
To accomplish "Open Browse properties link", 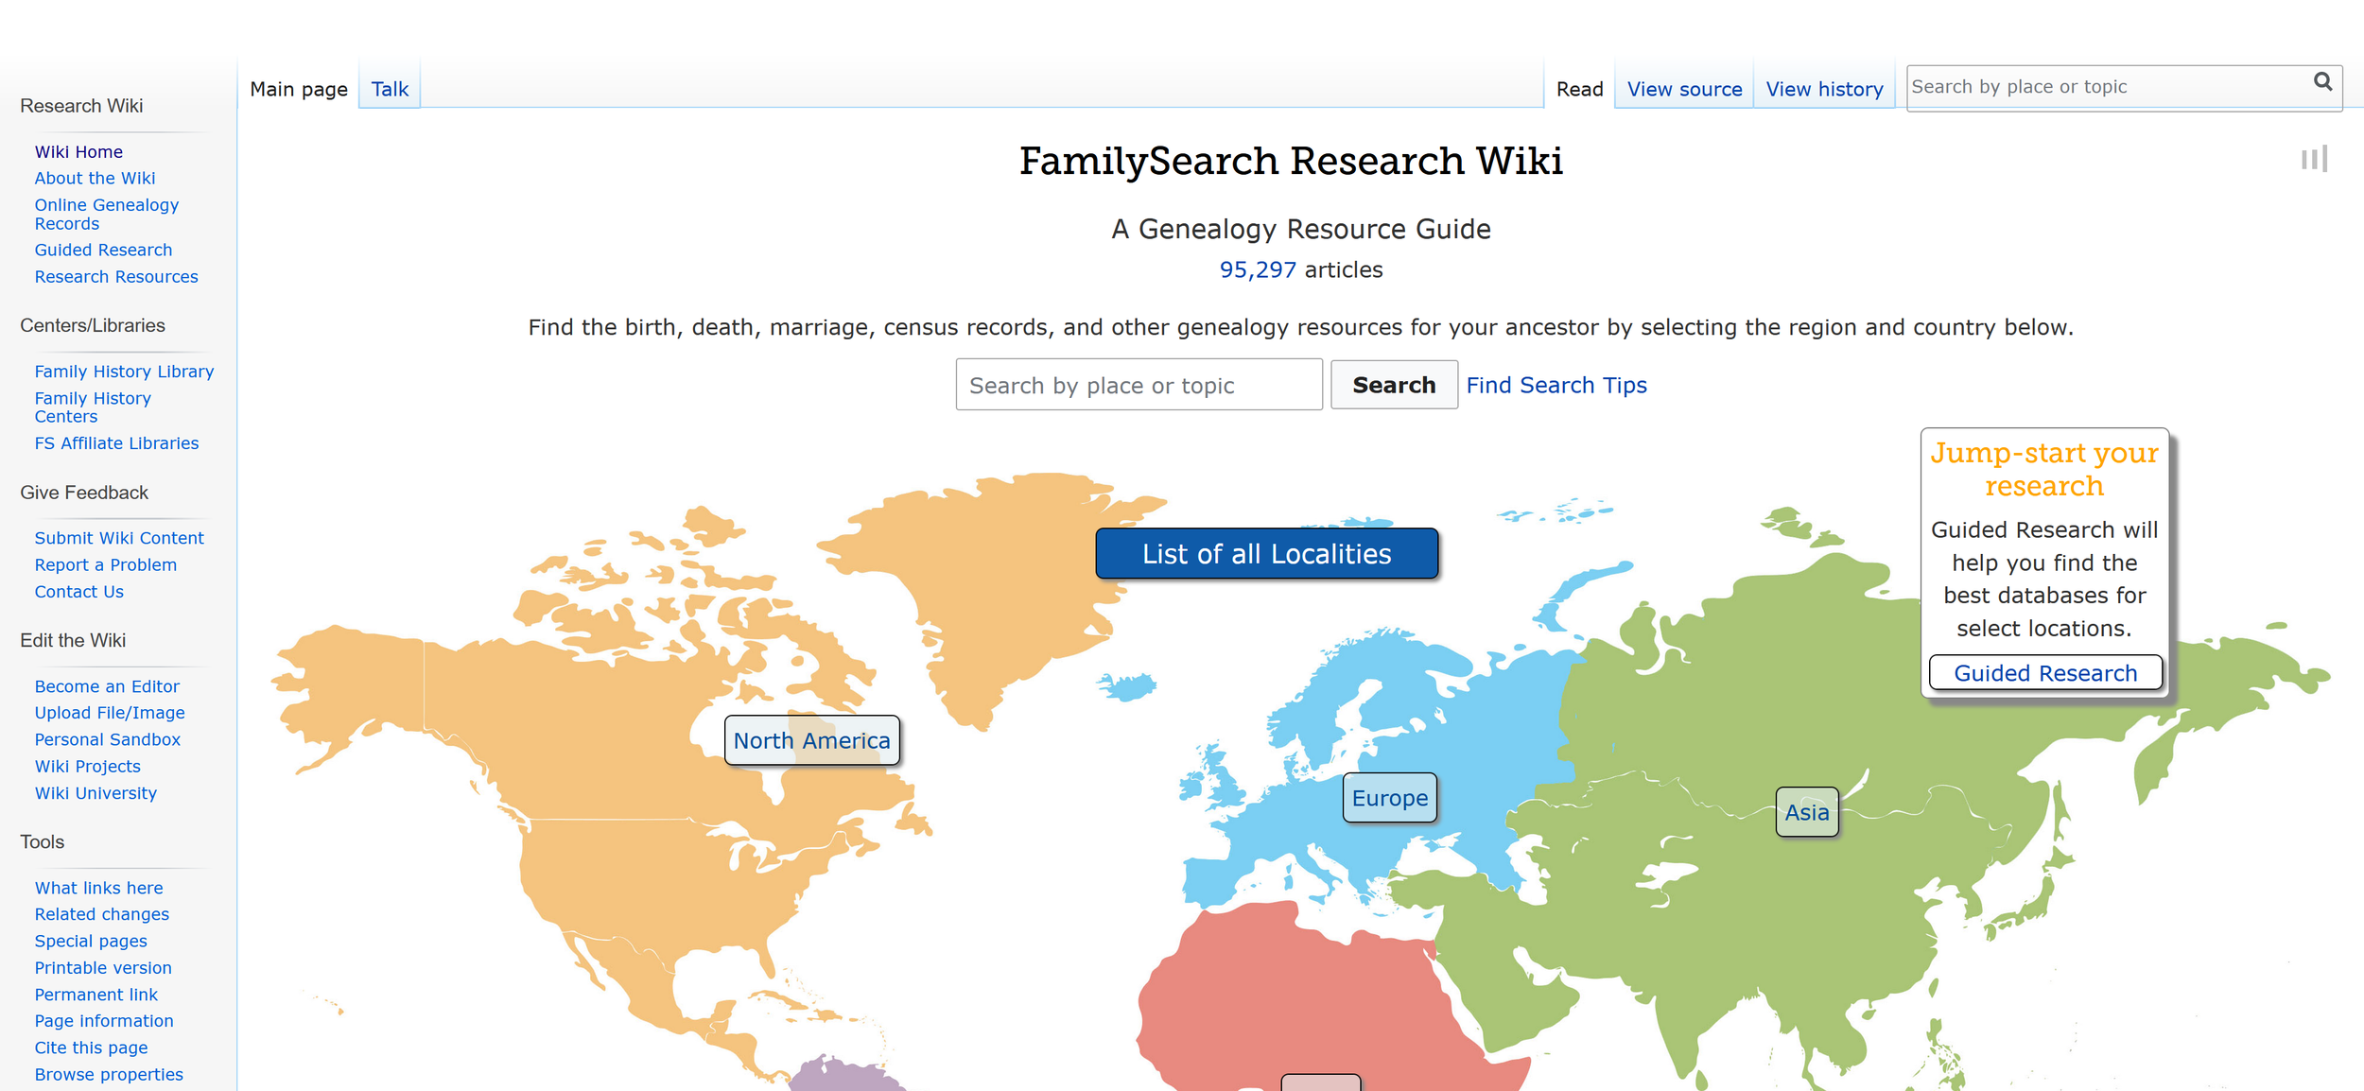I will (x=109, y=1074).
